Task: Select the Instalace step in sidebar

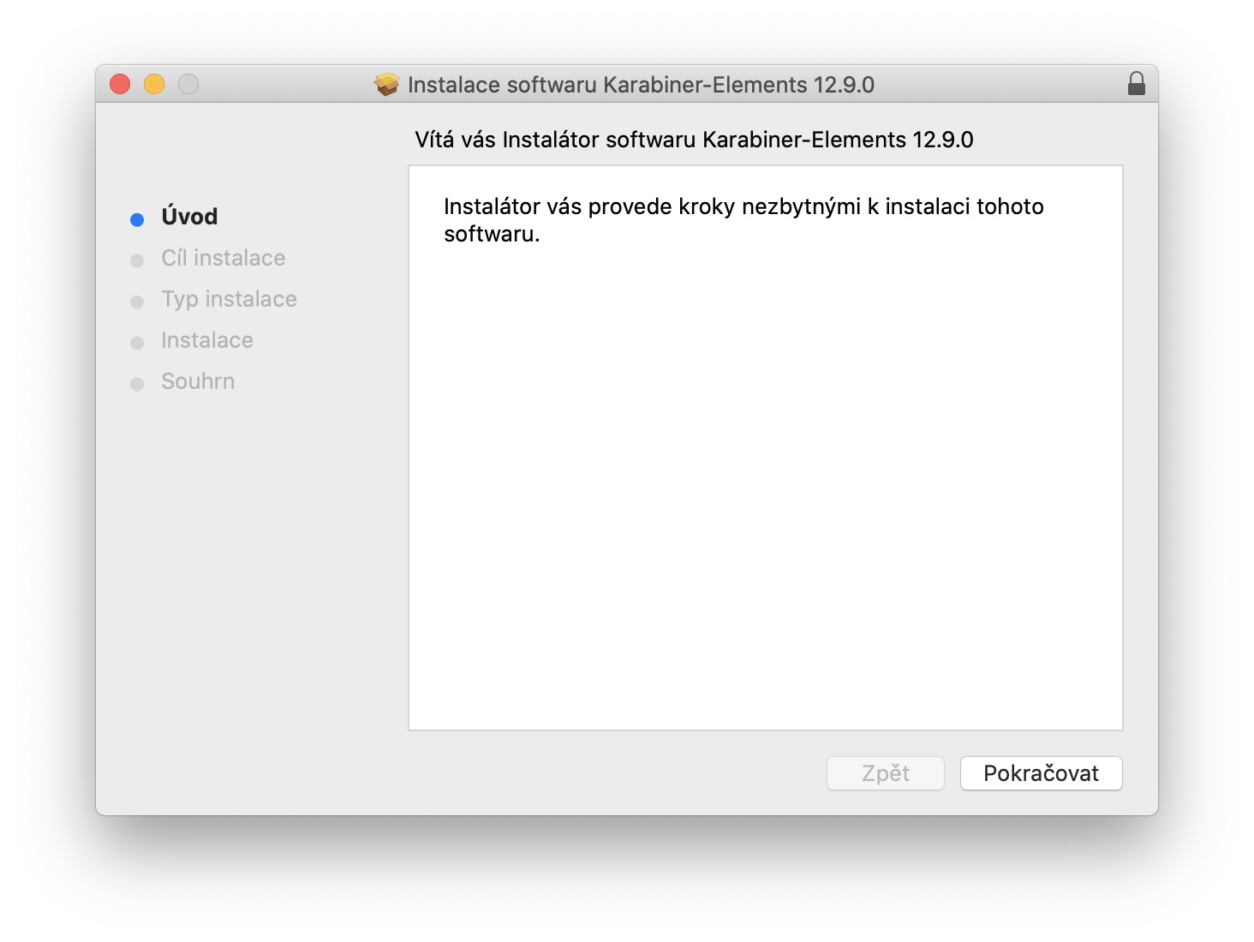Action: coord(207,340)
